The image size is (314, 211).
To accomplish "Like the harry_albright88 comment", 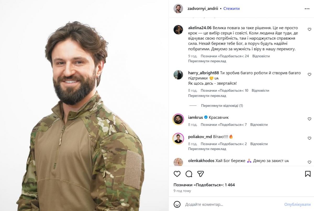I will coord(309,74).
